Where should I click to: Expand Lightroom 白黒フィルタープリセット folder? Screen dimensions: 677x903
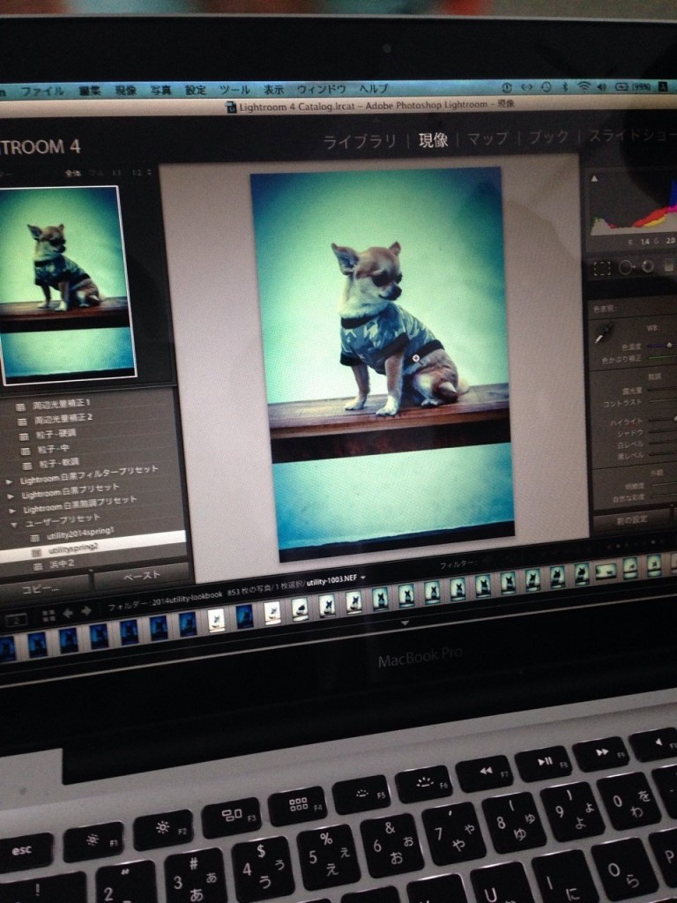[10, 481]
